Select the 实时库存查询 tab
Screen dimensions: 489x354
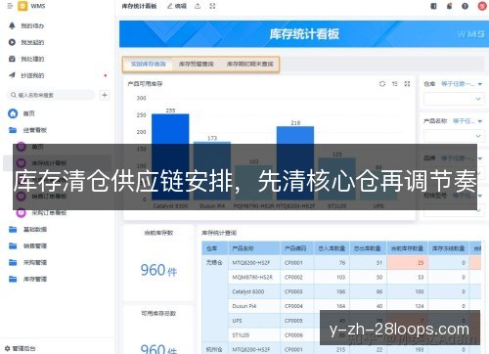(149, 65)
